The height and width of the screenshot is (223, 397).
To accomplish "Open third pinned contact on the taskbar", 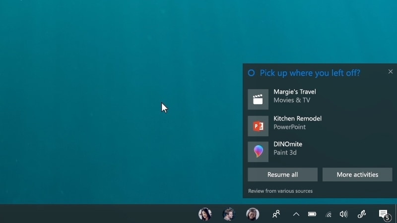I will (253, 214).
